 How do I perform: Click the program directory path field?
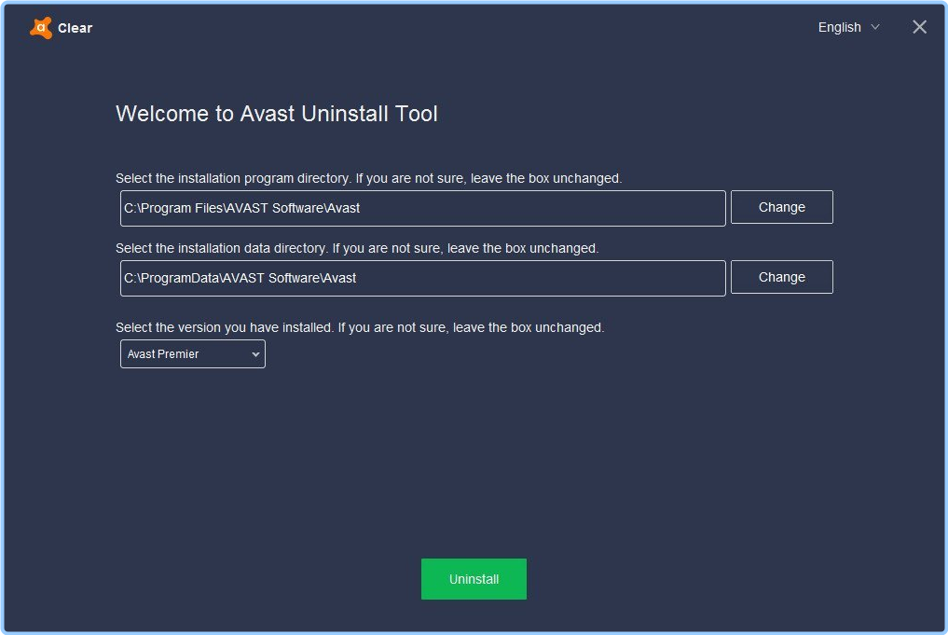[422, 208]
